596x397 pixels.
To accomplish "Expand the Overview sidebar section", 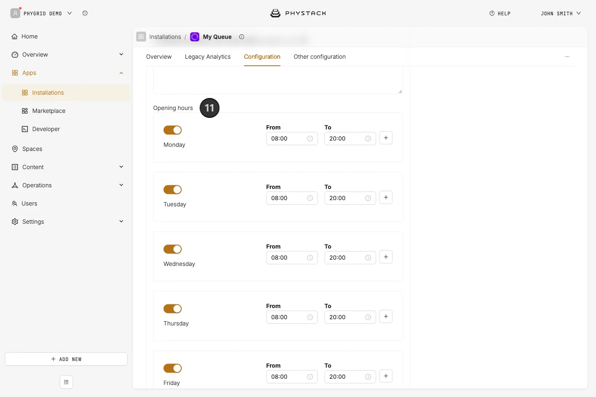I will [x=66, y=55].
